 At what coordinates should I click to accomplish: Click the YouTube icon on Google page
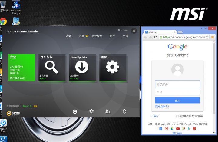coord(178,129)
